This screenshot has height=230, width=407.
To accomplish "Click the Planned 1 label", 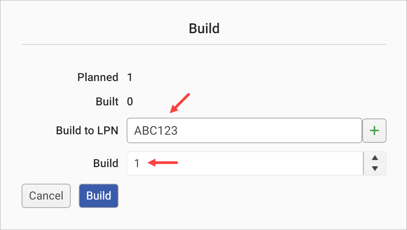I will 102,77.
